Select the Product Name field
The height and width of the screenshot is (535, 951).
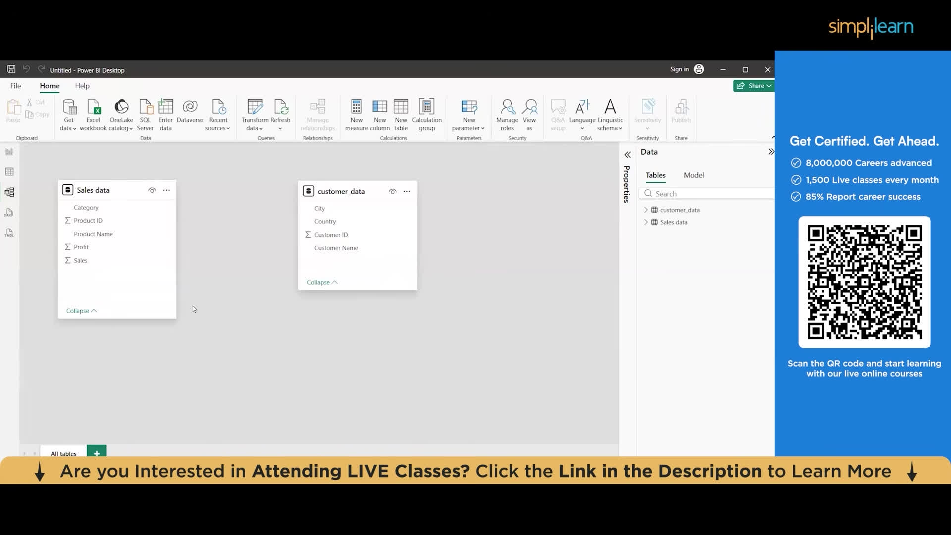tap(93, 234)
